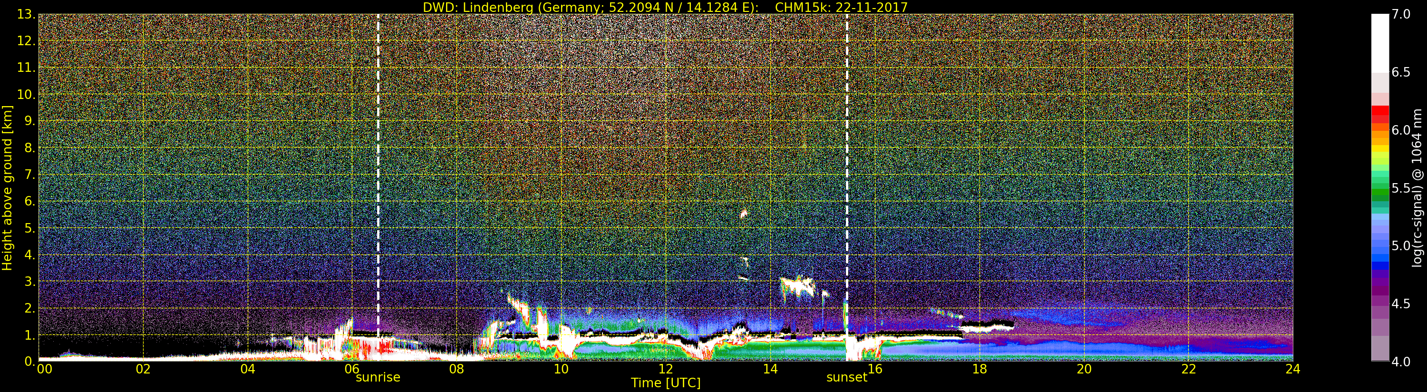The image size is (1427, 392).
Task: Click the 4.0 colorbar tick label
Action: [x=1400, y=362]
